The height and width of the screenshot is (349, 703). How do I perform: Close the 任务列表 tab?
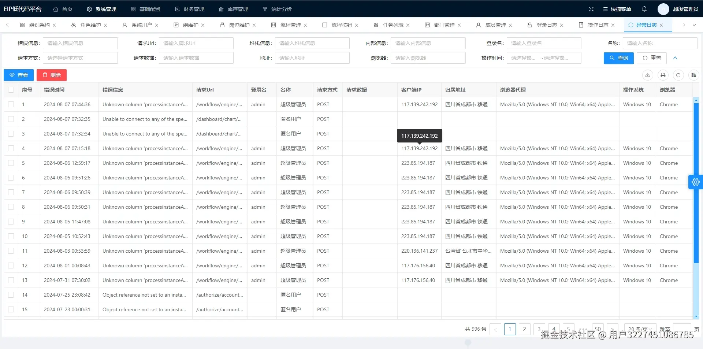[408, 25]
